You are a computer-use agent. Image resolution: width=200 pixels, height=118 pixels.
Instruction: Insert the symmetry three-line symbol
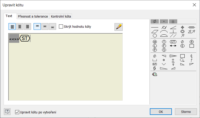coord(191,27)
